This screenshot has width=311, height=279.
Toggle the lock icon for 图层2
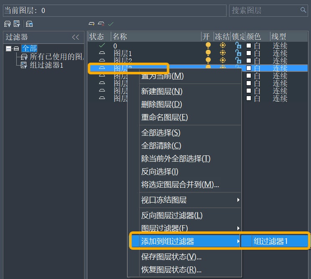(x=238, y=60)
